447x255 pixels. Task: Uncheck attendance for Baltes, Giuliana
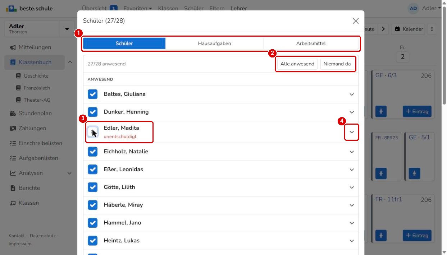point(93,94)
